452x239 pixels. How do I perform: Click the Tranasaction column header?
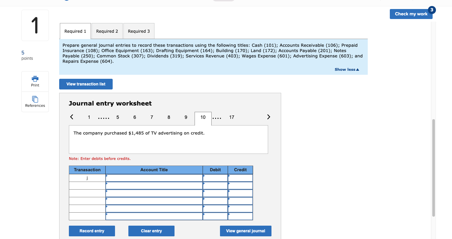87,170
